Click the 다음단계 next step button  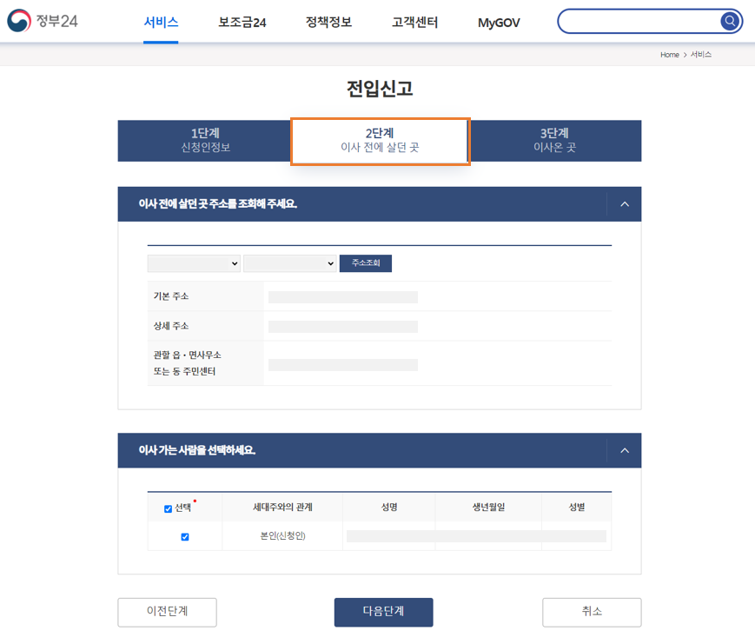coord(383,612)
